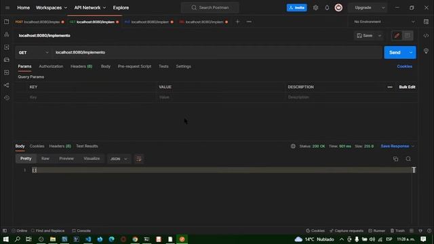The image size is (434, 244).
Task: Switch to the POST request tab
Action: click(x=39, y=22)
